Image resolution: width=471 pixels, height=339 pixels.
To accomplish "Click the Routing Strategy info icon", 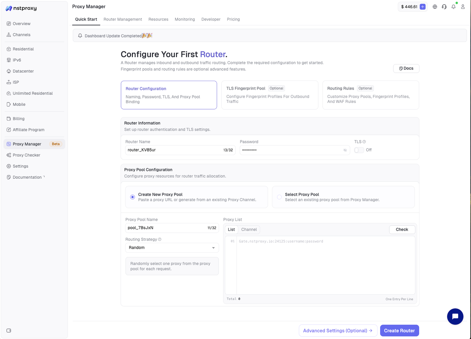I will click(x=160, y=239).
